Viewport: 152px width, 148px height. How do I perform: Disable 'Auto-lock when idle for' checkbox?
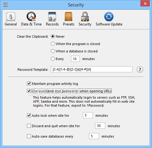[x=29, y=116]
